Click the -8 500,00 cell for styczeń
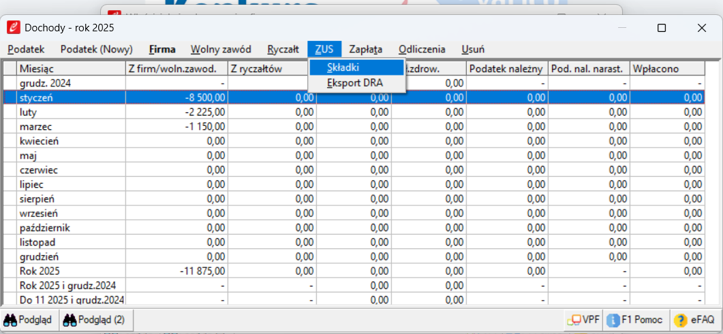 coord(176,97)
